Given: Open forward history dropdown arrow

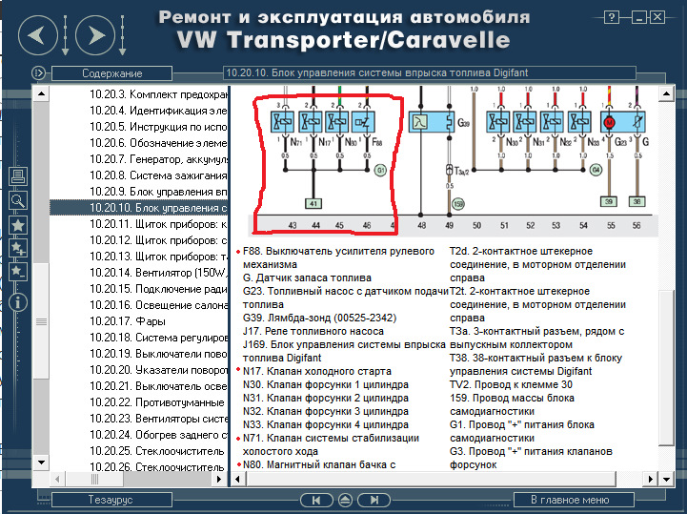Looking at the screenshot, I should pyautogui.click(x=122, y=35).
